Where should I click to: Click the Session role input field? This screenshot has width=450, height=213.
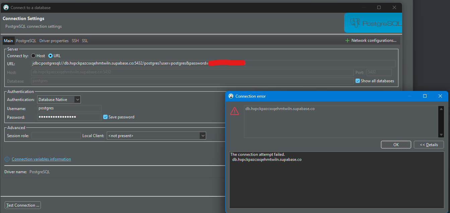(56, 136)
